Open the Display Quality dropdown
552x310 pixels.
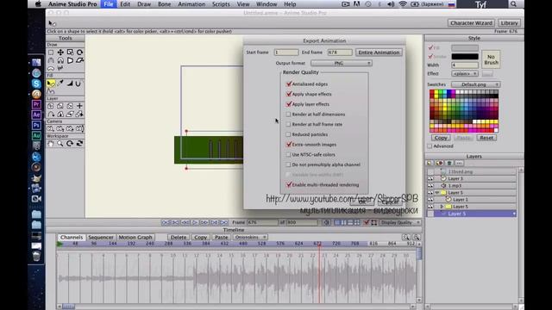tap(400, 222)
